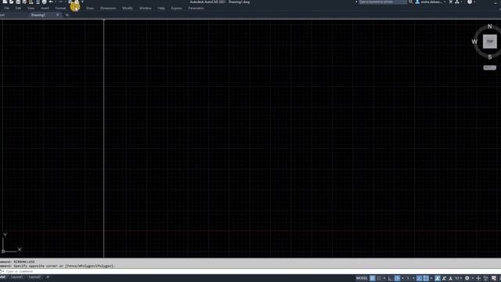Switch to the Drawing1 file tab
Screen dimensions: 501x282
(38, 15)
